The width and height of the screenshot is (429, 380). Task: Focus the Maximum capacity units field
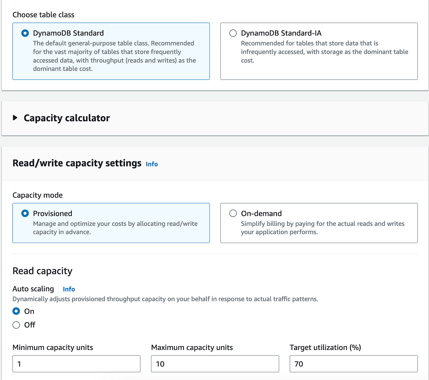215,364
